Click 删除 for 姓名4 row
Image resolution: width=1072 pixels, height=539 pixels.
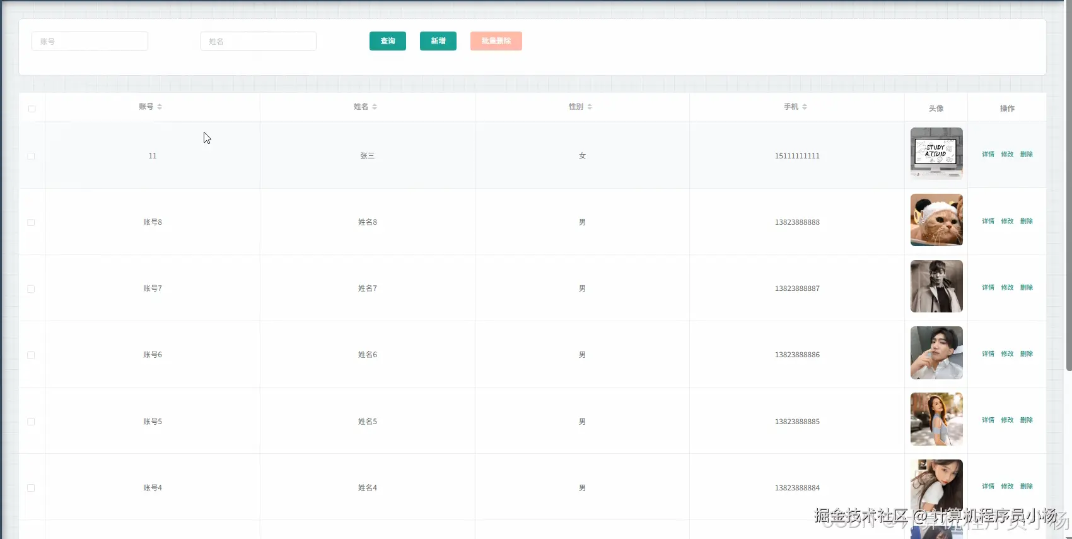[1027, 487]
